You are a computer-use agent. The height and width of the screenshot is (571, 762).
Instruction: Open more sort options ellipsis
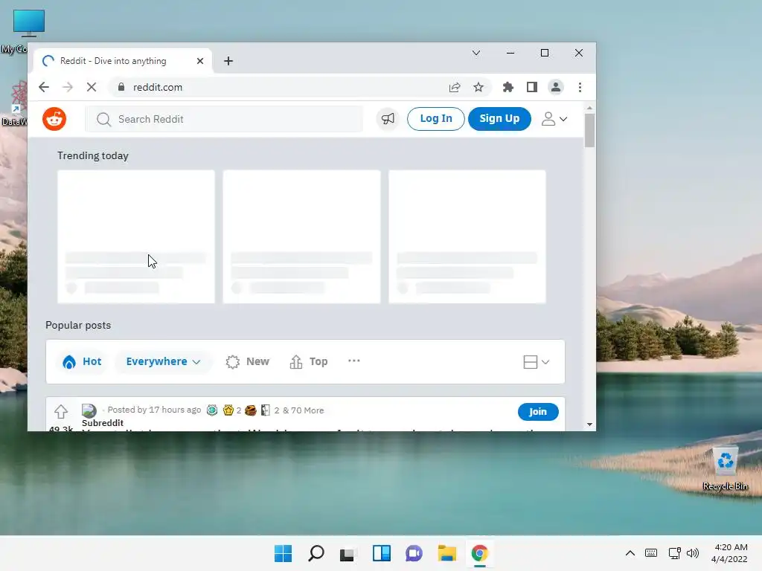pos(354,361)
